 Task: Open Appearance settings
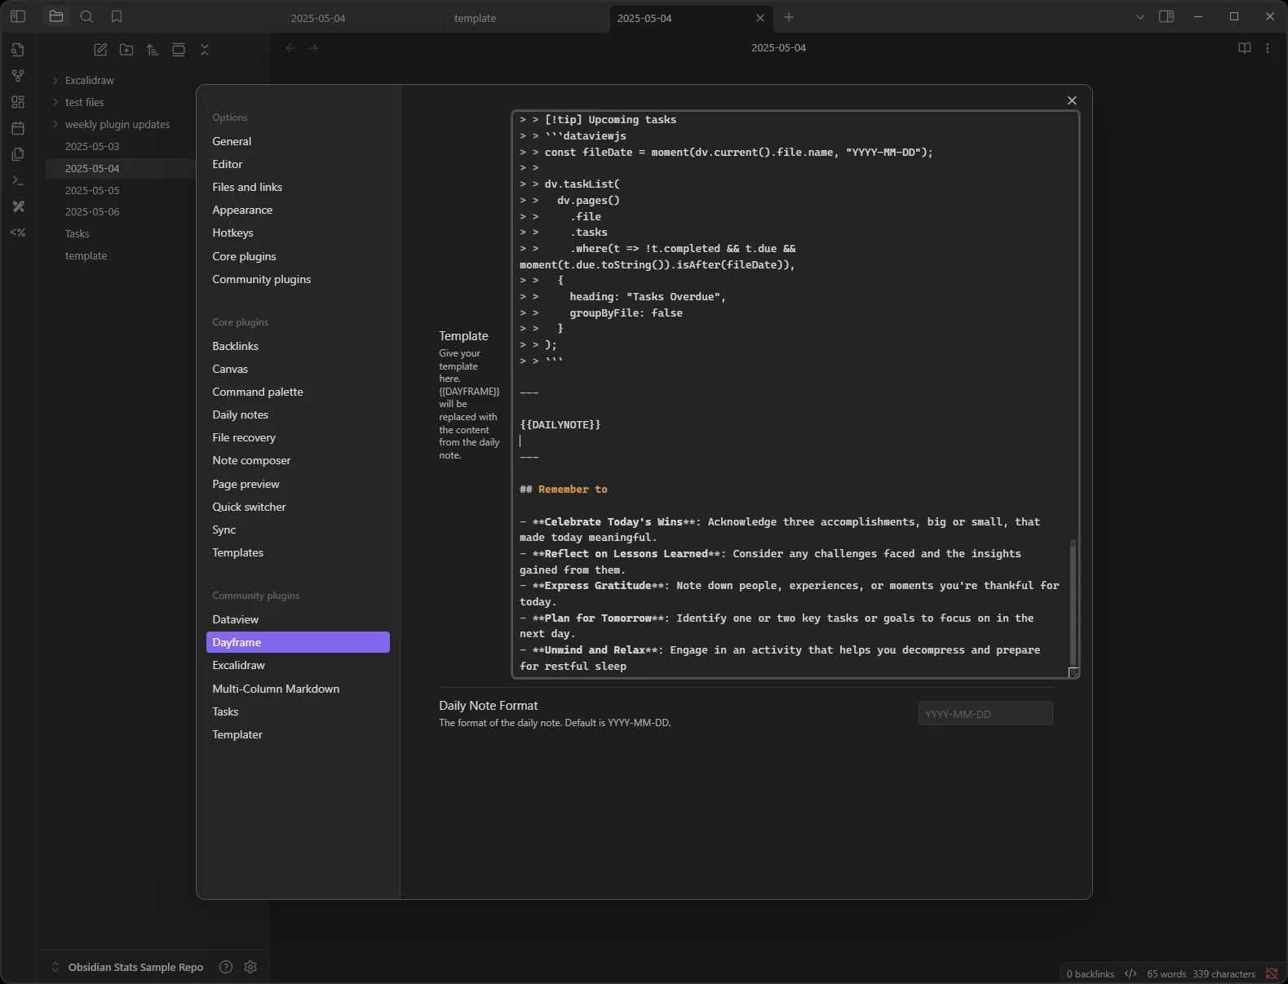coord(298,210)
